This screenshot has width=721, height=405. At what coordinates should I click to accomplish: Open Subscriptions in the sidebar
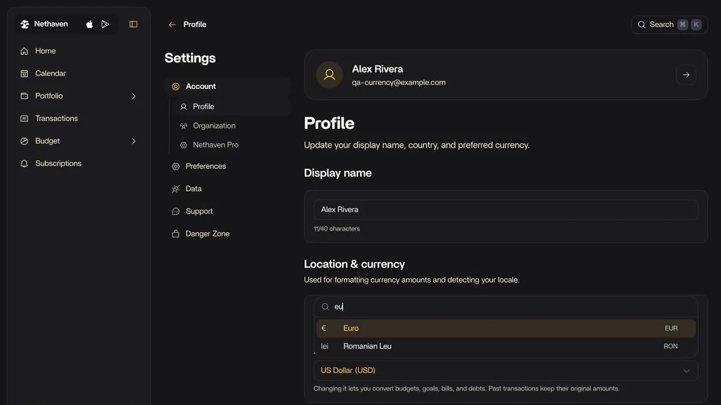(79, 163)
